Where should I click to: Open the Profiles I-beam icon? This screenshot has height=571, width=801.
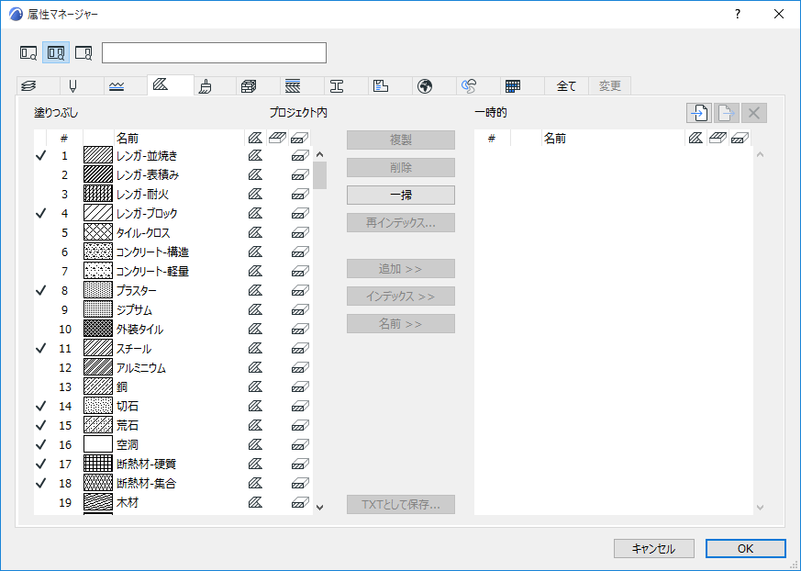point(338,85)
